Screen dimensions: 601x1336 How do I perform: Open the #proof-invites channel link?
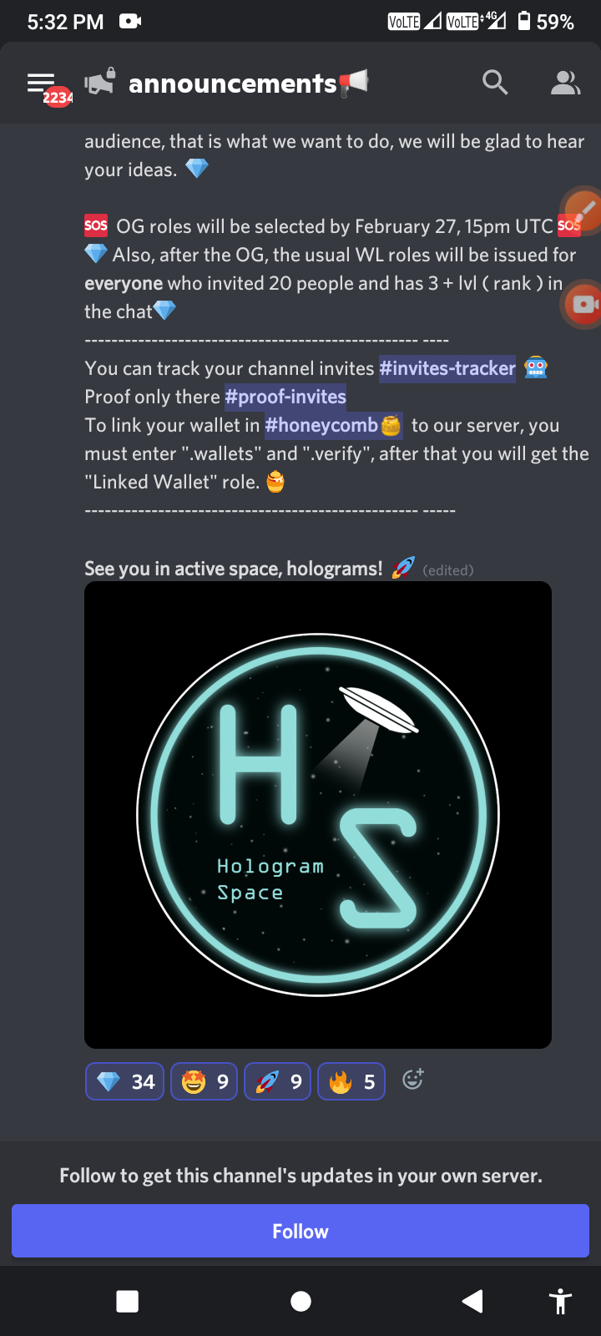click(x=285, y=397)
